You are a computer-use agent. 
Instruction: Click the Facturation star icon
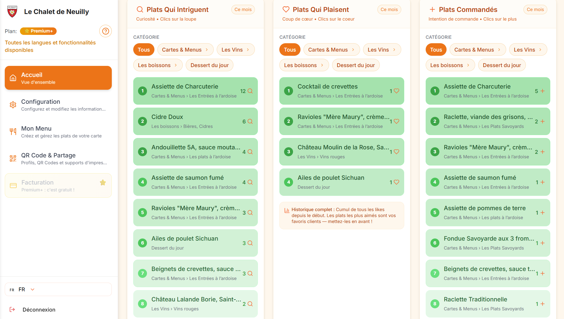103,182
